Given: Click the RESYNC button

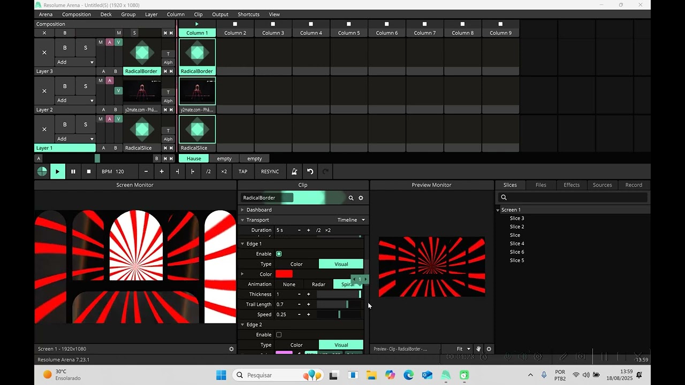Looking at the screenshot, I should click(x=270, y=172).
